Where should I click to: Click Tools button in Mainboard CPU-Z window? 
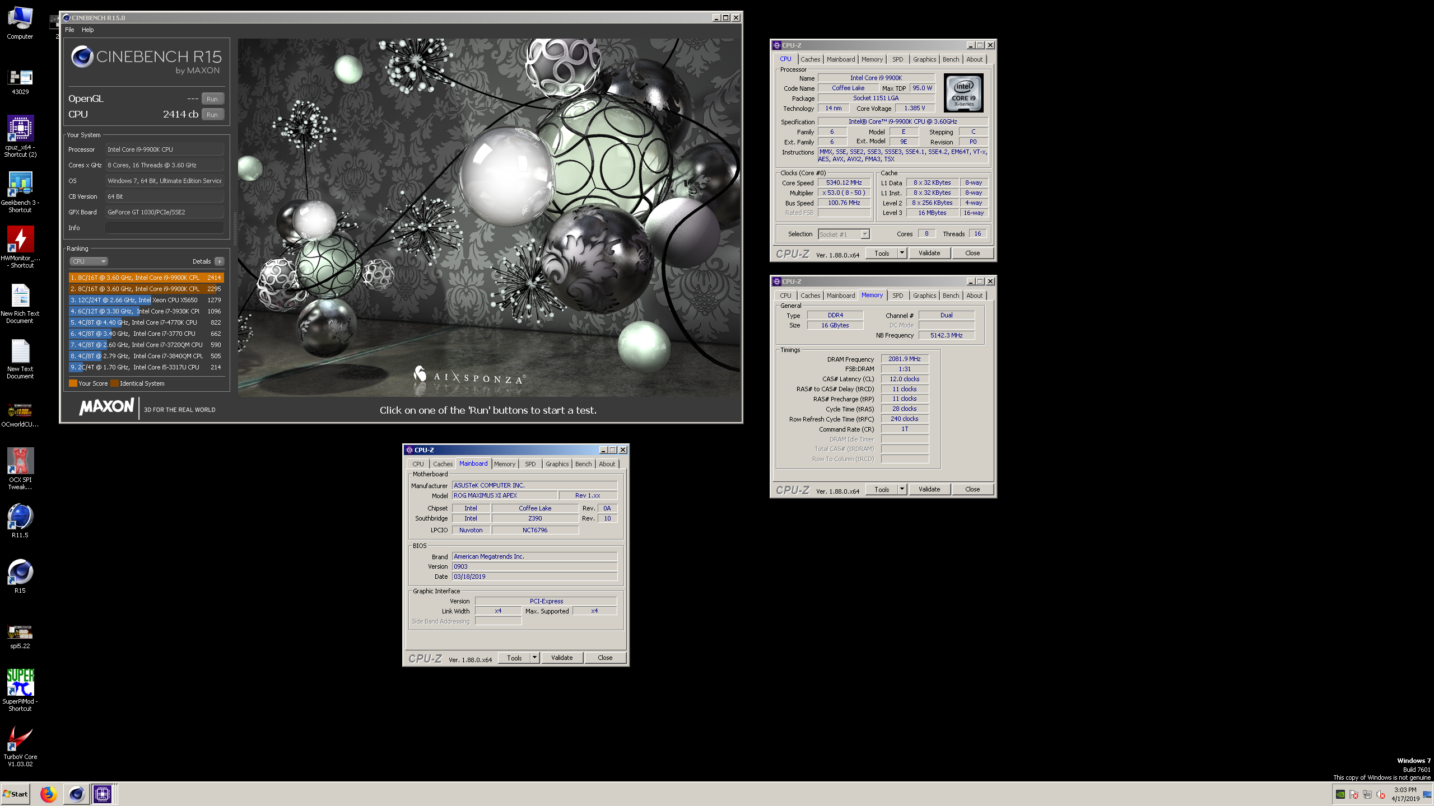click(514, 658)
